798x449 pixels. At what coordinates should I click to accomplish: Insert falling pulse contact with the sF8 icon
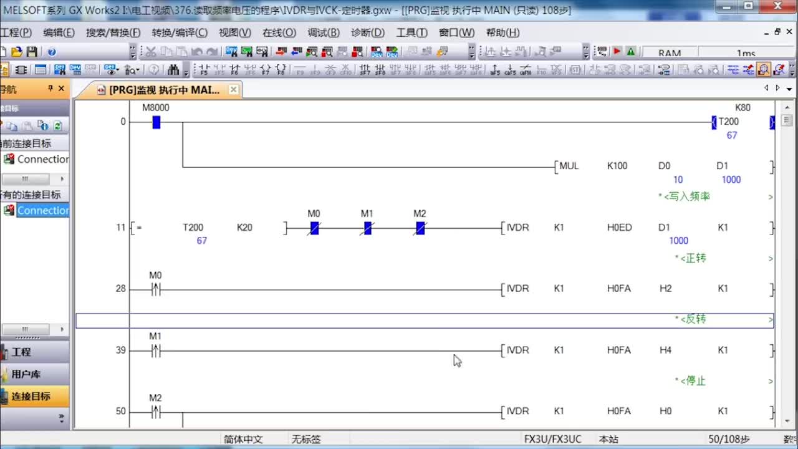381,69
